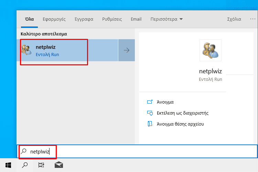Click the Άνοιγμα open icon
The width and height of the screenshot is (258, 172).
coord(150,102)
